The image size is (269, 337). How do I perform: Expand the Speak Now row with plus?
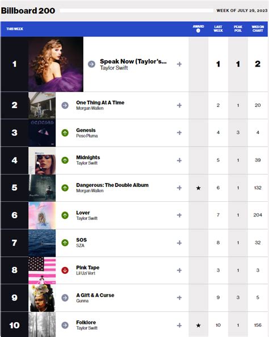pos(179,64)
